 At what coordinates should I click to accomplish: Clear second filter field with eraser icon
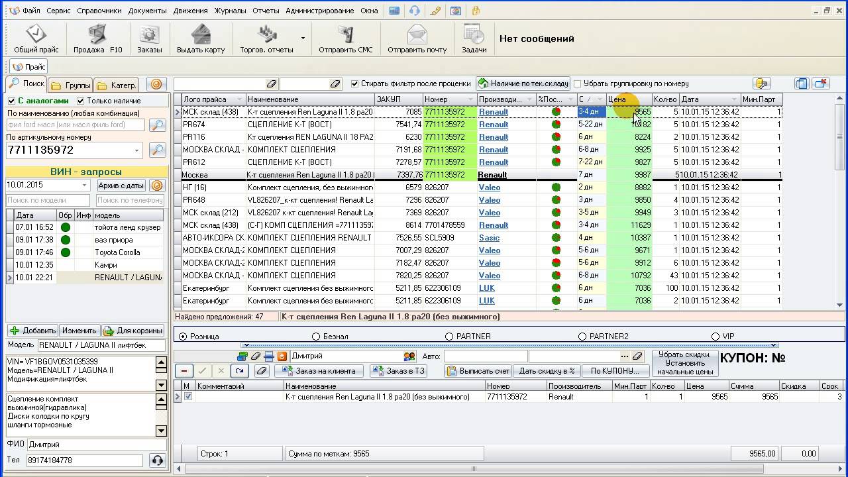click(335, 84)
